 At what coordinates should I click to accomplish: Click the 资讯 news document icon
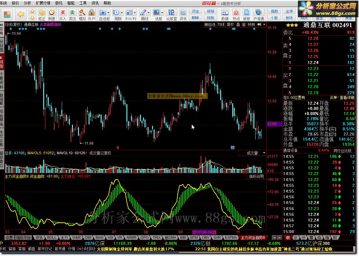(183, 14)
